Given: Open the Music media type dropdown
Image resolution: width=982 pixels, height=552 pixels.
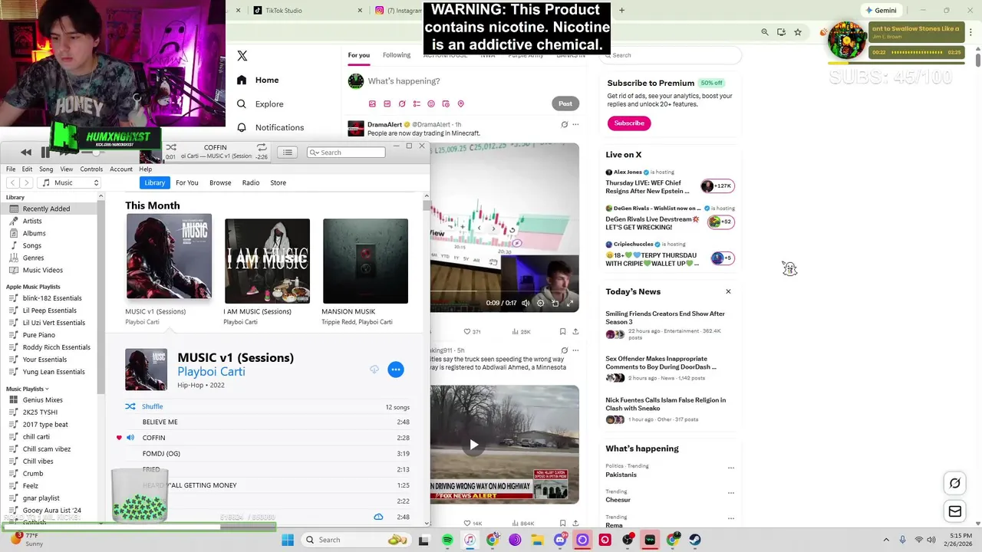Looking at the screenshot, I should click(70, 182).
